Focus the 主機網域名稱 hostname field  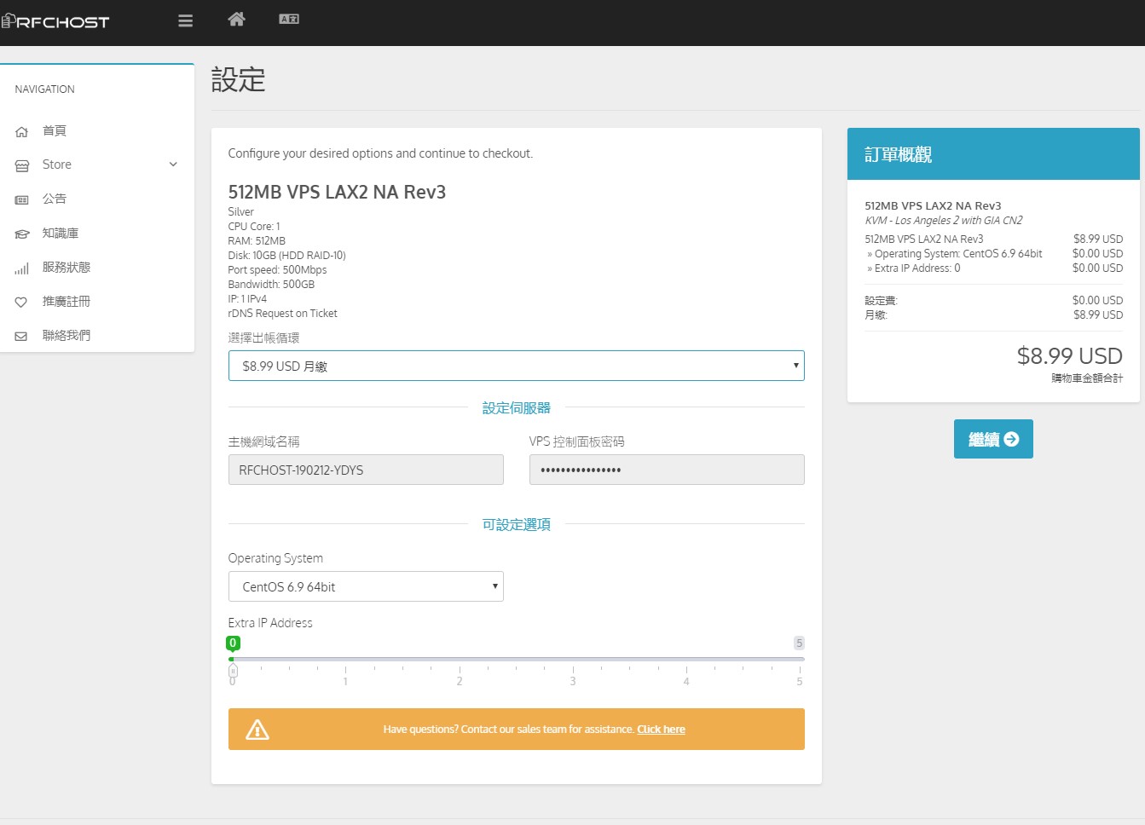(x=366, y=470)
